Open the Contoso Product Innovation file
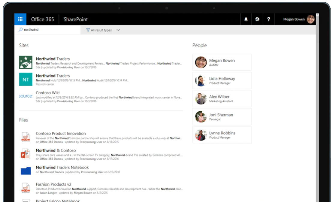 click(x=61, y=133)
